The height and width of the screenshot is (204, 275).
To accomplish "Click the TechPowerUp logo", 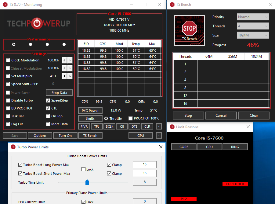I will (x=39, y=23).
